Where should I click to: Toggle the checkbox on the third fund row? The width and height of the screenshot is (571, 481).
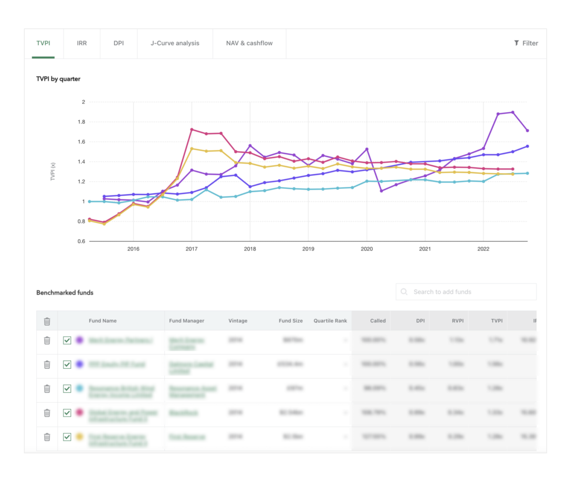coord(67,389)
